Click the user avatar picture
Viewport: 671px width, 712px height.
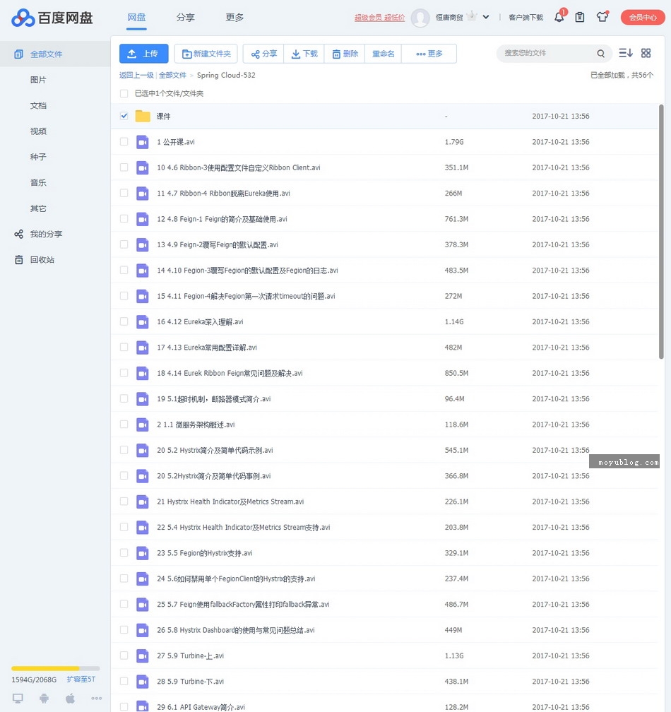(420, 18)
